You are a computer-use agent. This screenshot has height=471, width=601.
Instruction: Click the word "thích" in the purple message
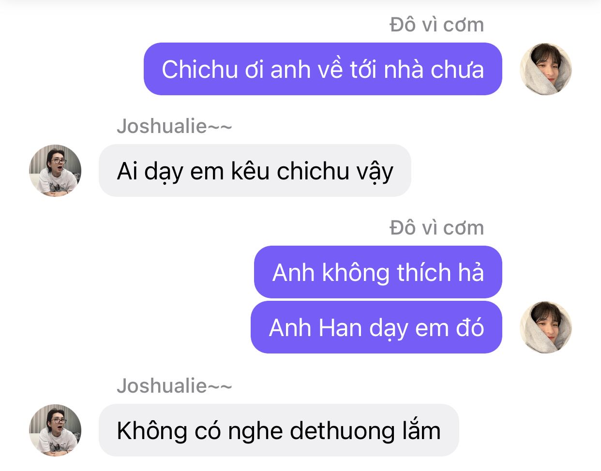click(424, 272)
